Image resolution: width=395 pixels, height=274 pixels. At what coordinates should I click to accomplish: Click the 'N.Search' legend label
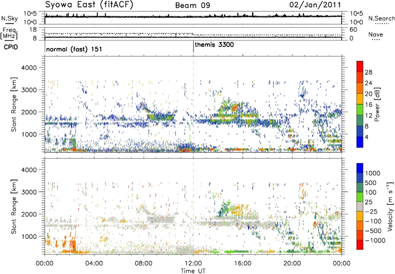[381, 18]
